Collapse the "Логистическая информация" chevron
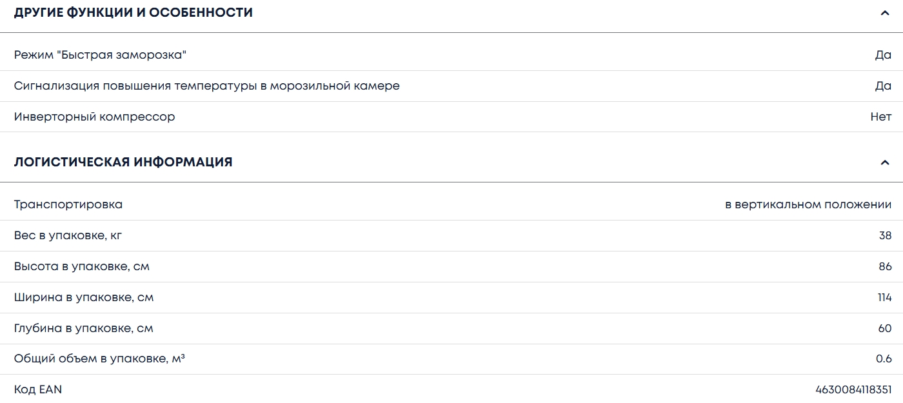The width and height of the screenshot is (903, 403). (884, 162)
